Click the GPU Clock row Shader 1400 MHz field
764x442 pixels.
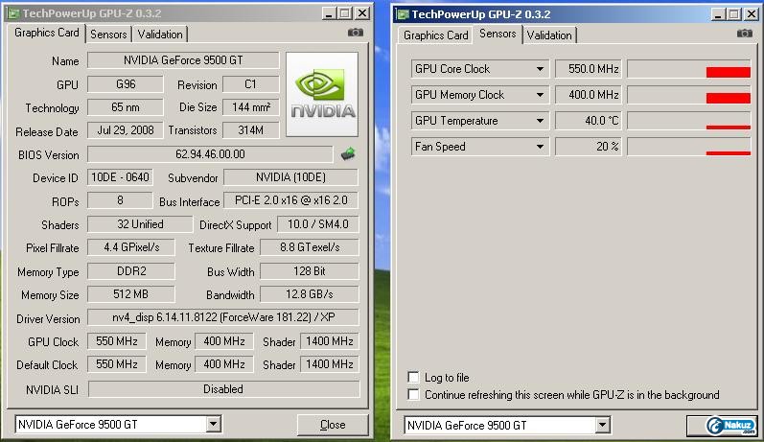(x=330, y=341)
